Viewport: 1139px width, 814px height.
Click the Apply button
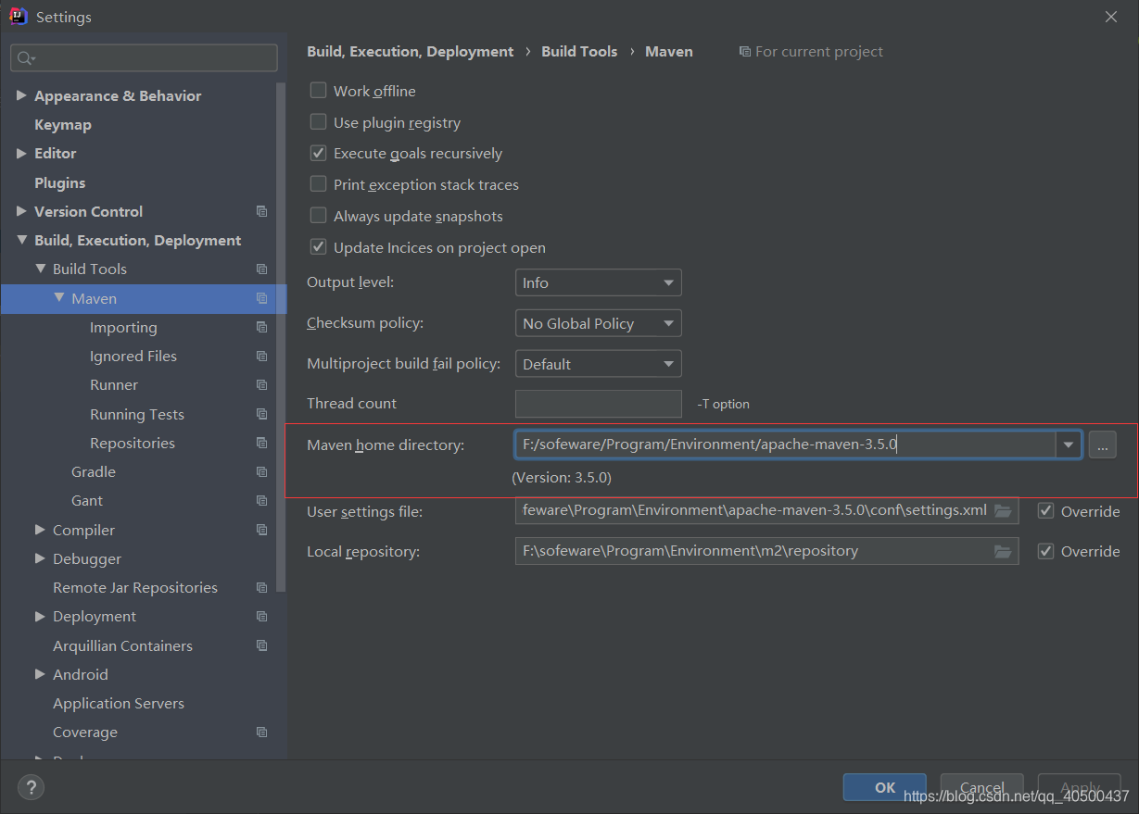[1080, 787]
